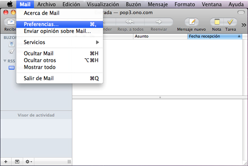Click the Reenviar forward arrow icon

click(159, 22)
